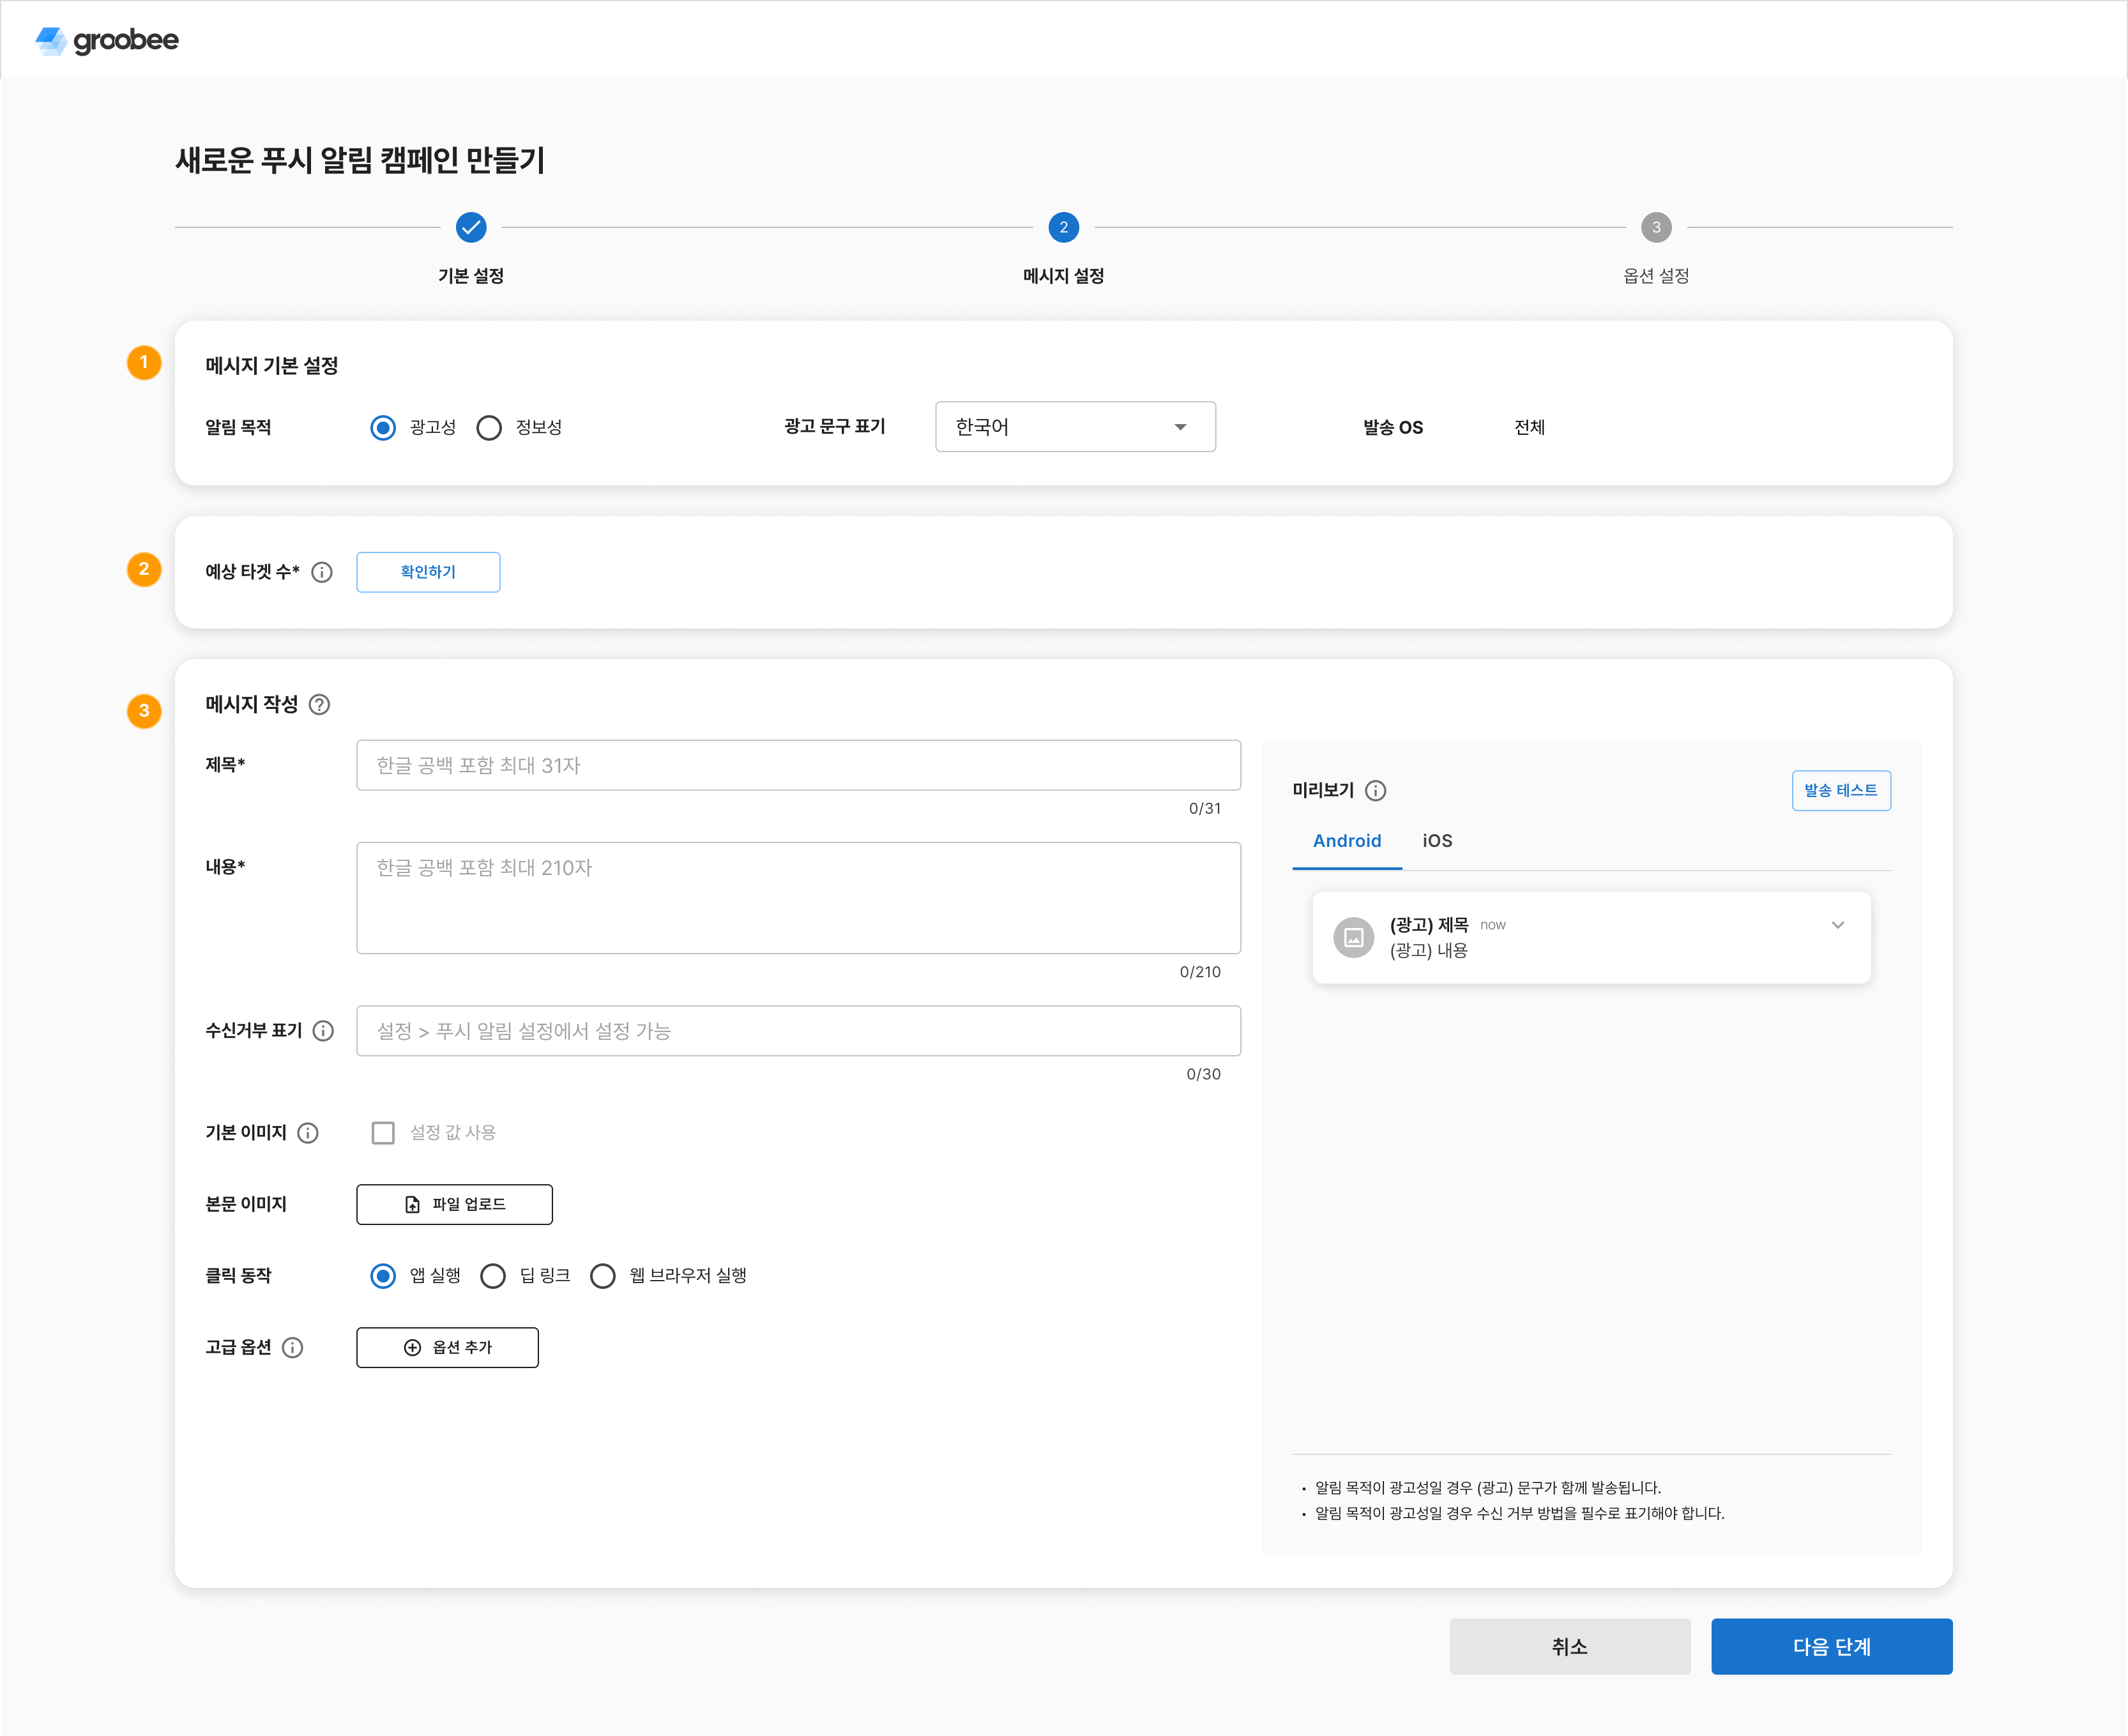This screenshot has width=2128, height=1736.
Task: Click info icon next to 고급 옵션
Action: [293, 1348]
